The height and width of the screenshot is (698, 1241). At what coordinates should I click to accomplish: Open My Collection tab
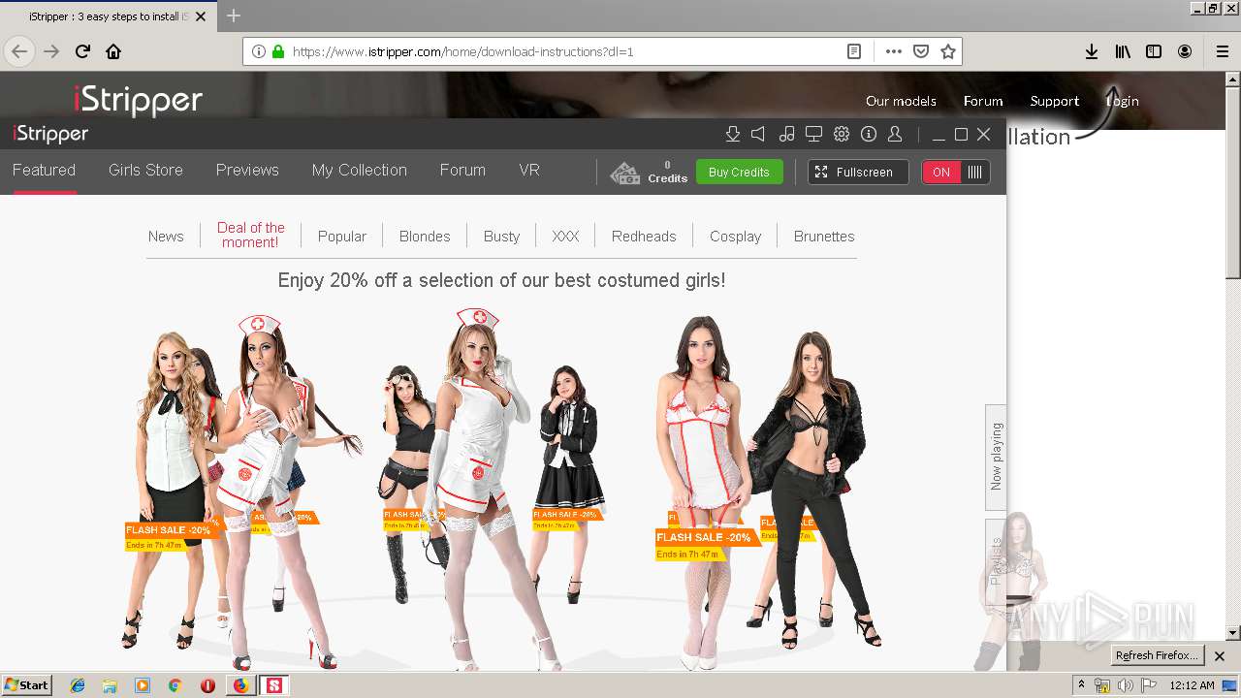359,170
